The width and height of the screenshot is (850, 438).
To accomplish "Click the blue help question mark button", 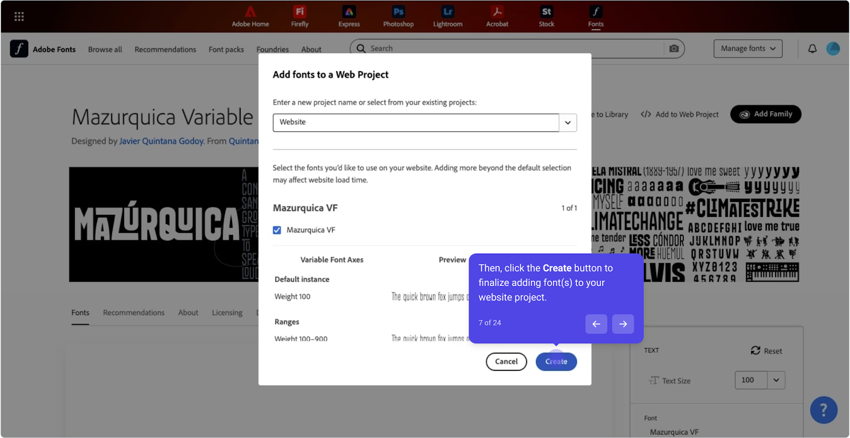I will pos(823,410).
